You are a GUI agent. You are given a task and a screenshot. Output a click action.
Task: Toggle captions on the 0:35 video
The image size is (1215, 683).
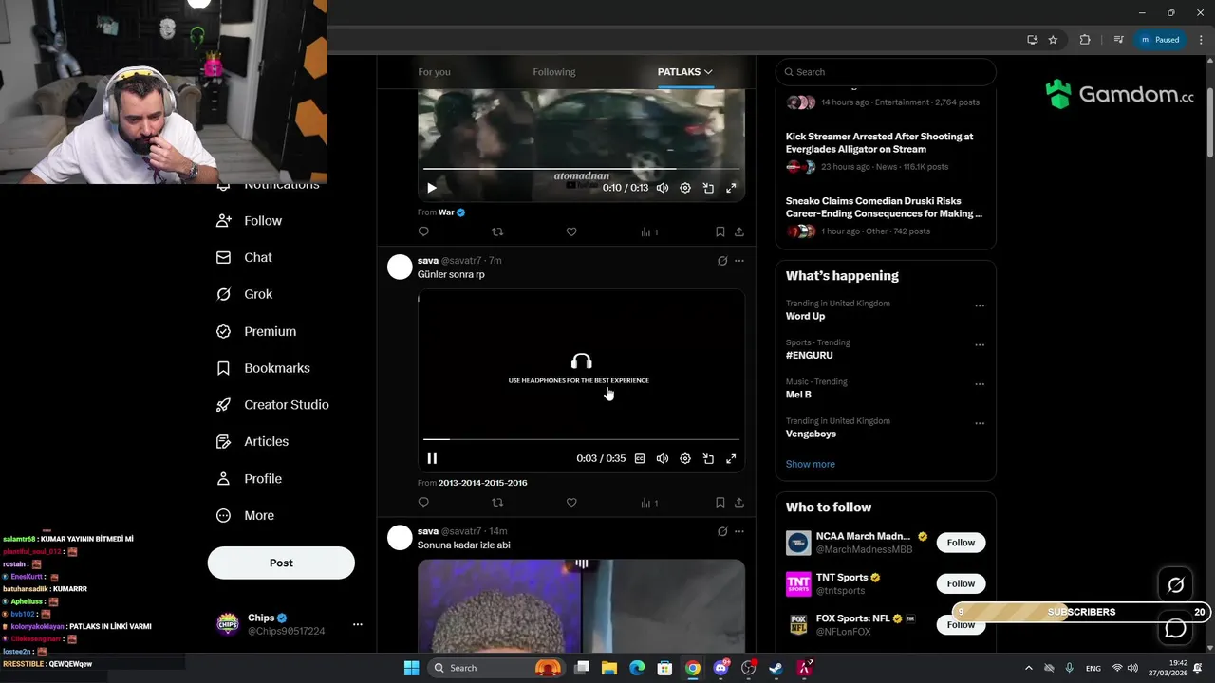tap(640, 459)
